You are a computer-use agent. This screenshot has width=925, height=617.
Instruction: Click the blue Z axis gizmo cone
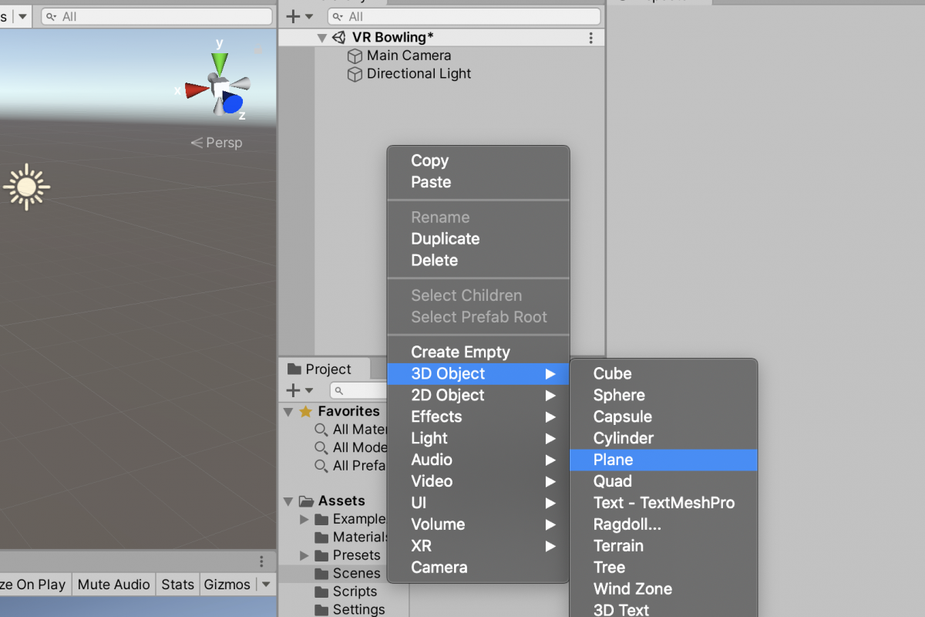click(x=233, y=103)
